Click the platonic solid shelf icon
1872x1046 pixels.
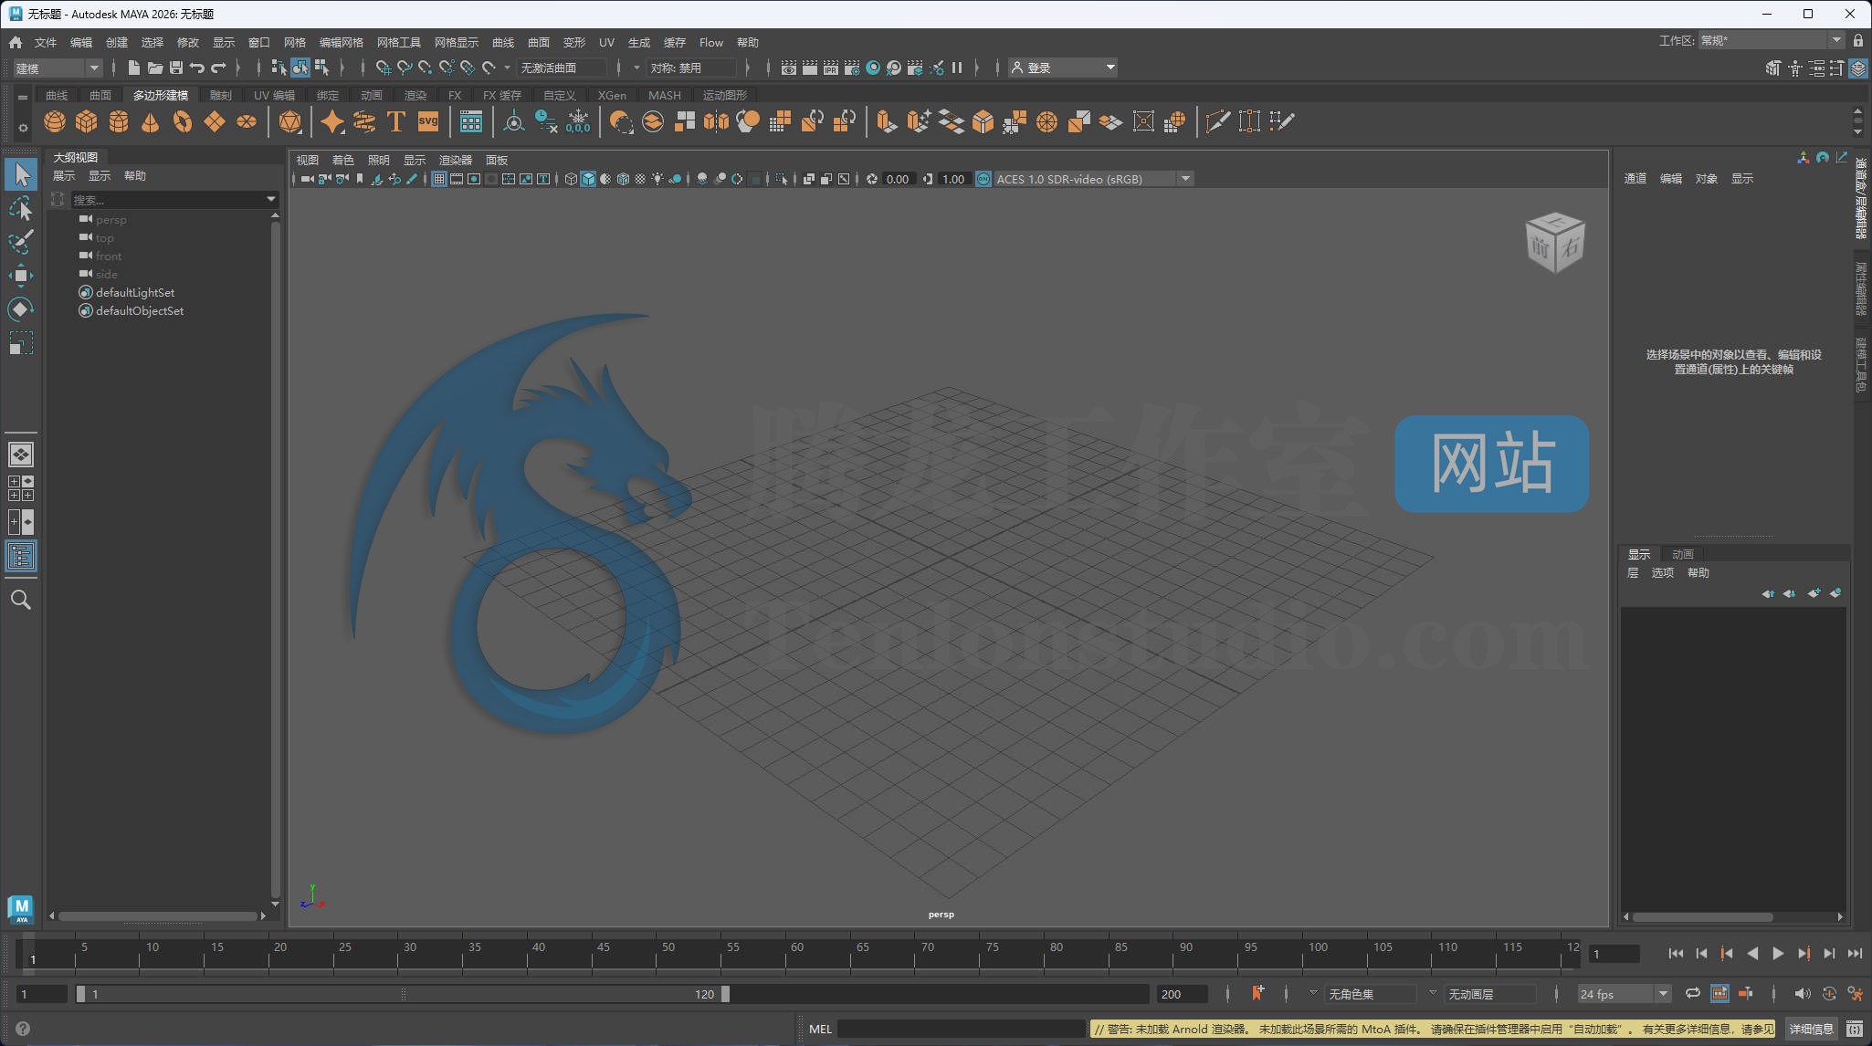click(x=290, y=121)
